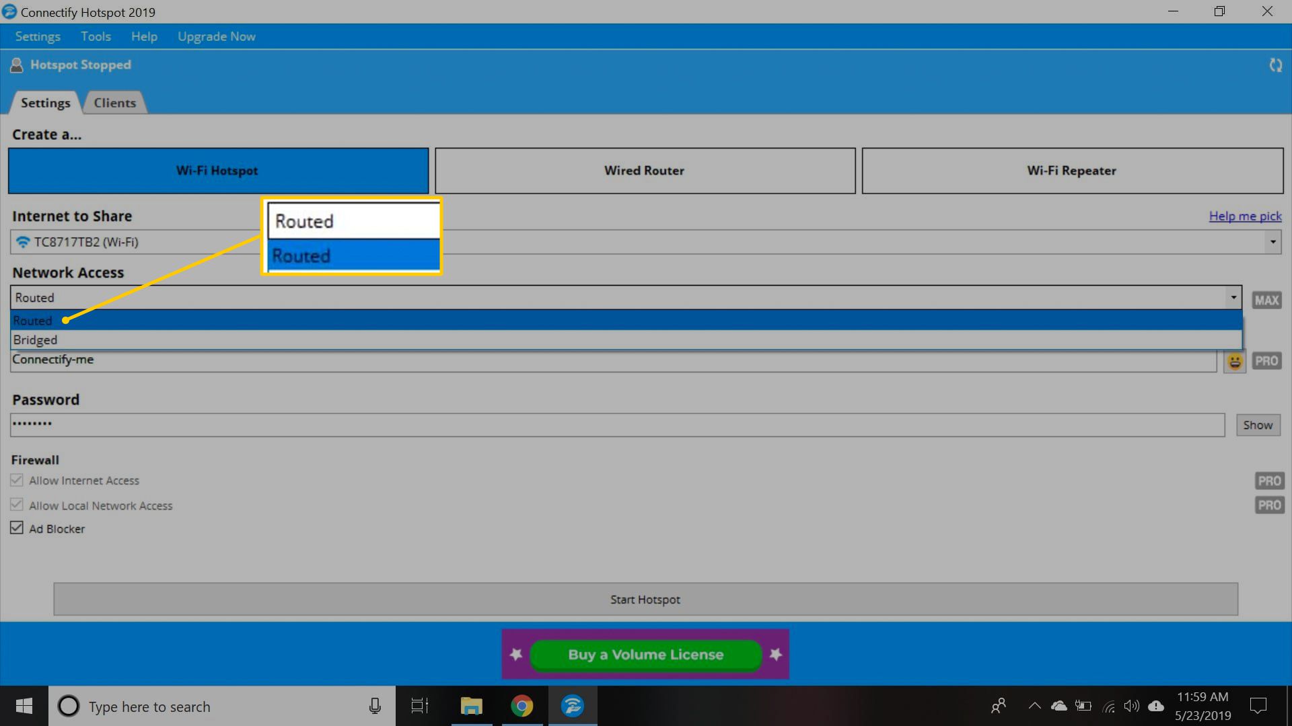The image size is (1292, 726).
Task: Click the PRO badge for Allow Local Network Access
Action: pyautogui.click(x=1269, y=505)
